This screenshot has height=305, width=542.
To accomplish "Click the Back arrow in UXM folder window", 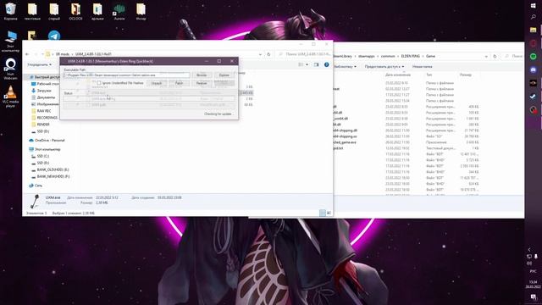I will (27, 54).
